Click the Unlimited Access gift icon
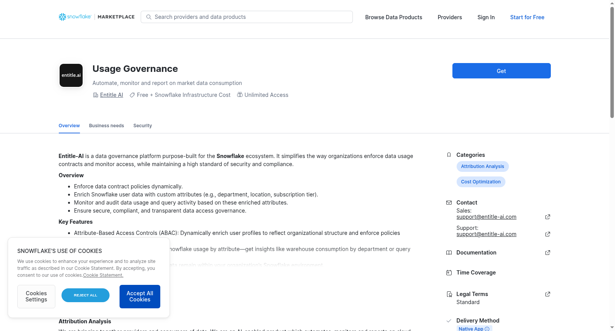 pos(240,95)
